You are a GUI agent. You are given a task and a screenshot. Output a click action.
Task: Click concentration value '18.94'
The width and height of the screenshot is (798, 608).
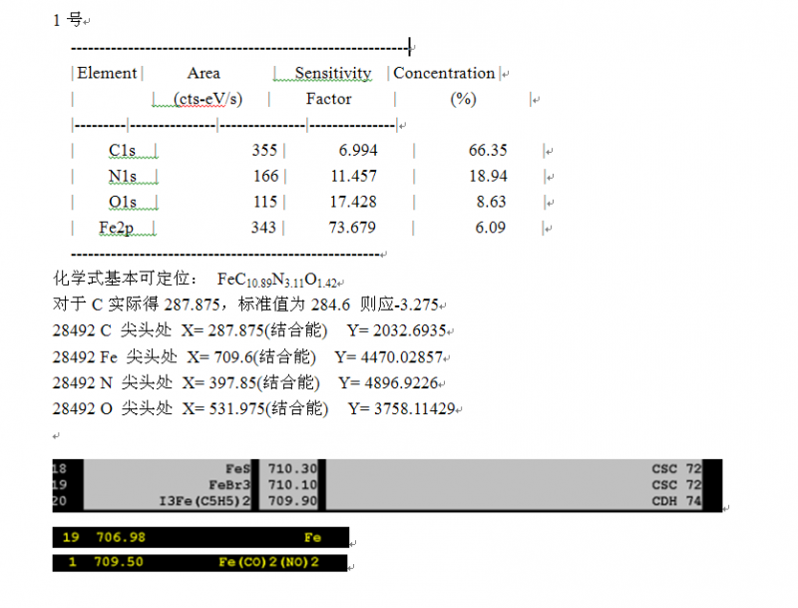point(488,176)
